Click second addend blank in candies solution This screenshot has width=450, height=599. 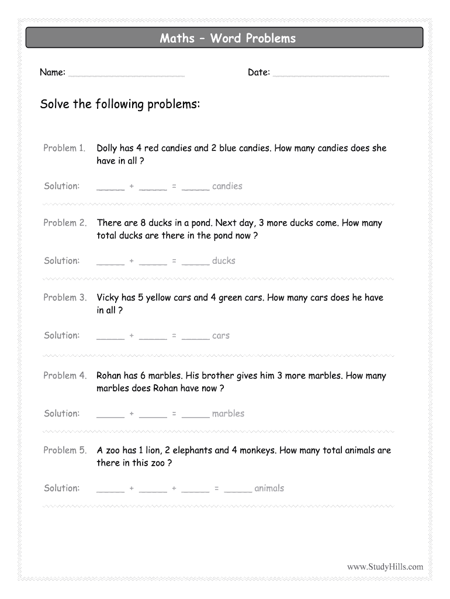(153, 187)
